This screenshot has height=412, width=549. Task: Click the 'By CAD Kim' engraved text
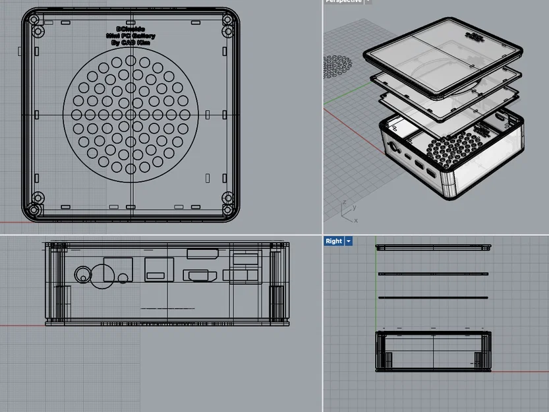[x=130, y=42]
